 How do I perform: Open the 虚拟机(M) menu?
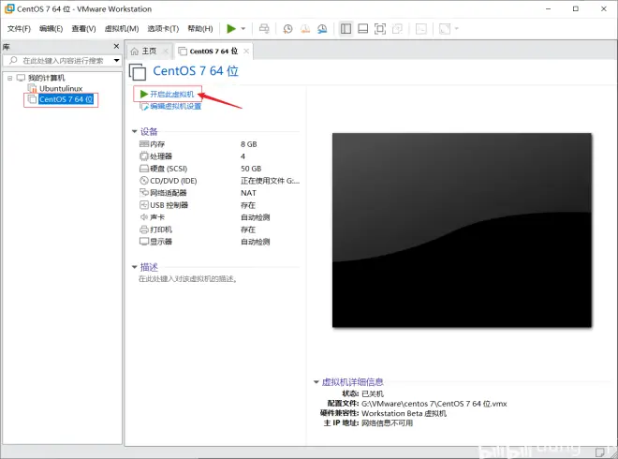(122, 28)
